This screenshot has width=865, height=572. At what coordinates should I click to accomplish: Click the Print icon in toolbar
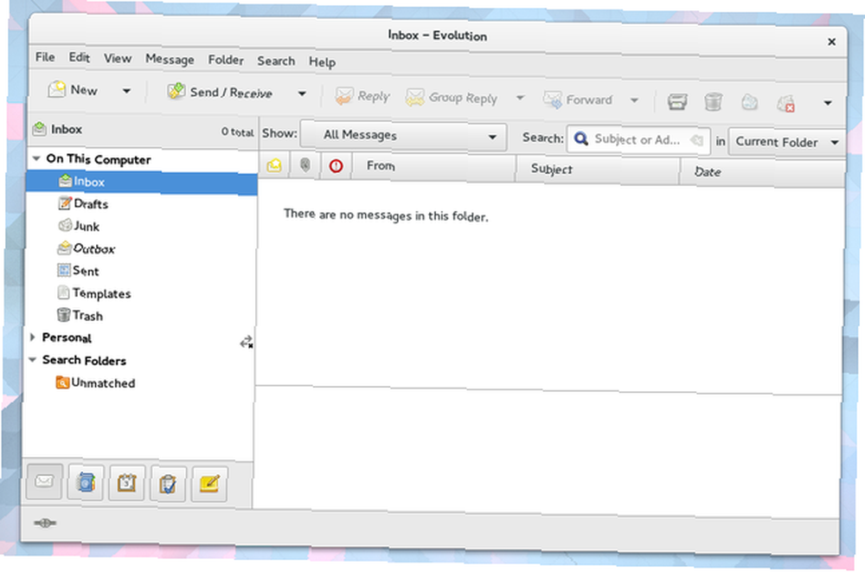click(x=677, y=101)
